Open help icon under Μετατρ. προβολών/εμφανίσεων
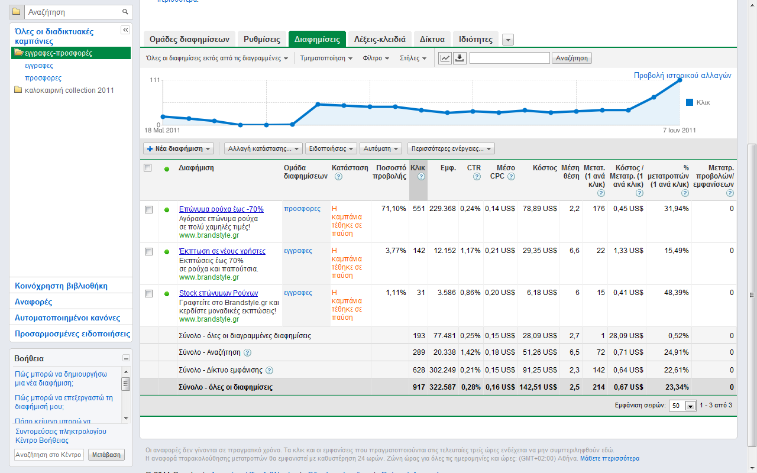The height and width of the screenshot is (473, 757). [730, 193]
